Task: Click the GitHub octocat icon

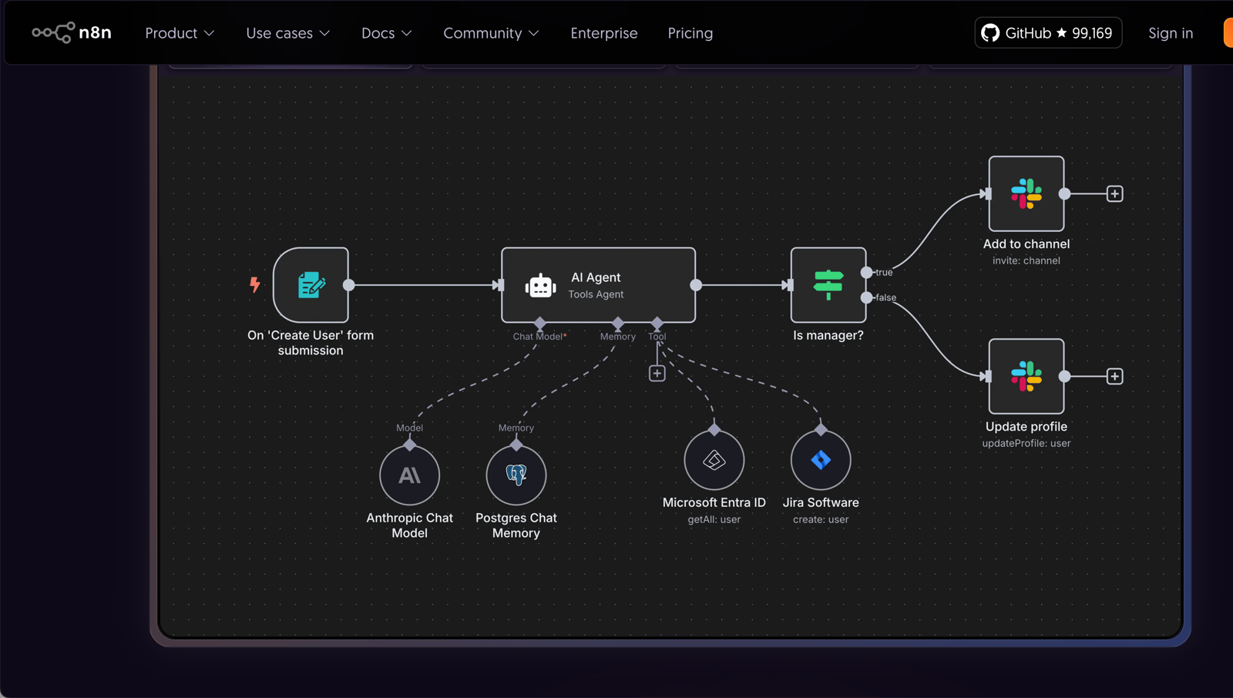Action: (990, 32)
